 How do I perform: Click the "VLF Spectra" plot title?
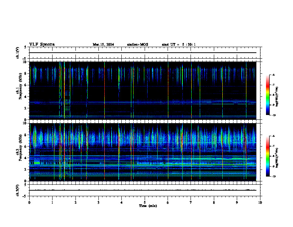point(42,45)
